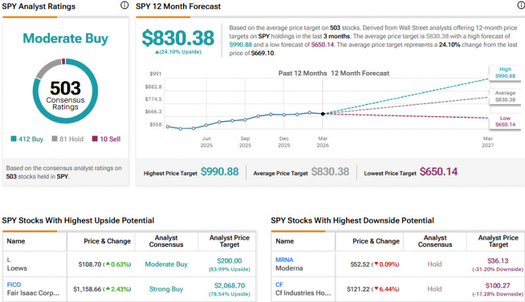Open the CF ticker link
The width and height of the screenshot is (525, 302).
(x=280, y=284)
